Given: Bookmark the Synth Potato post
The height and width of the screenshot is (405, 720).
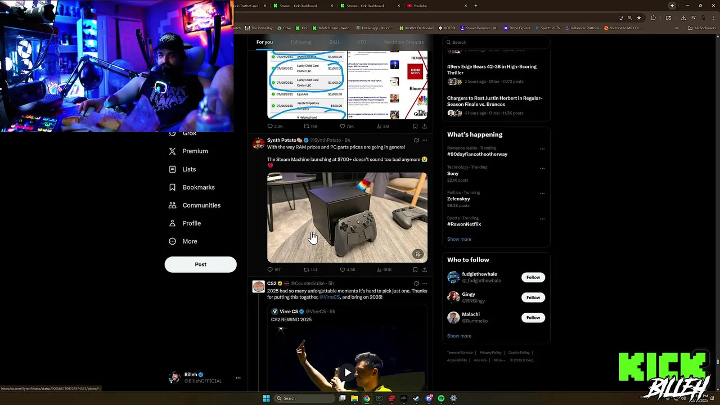Looking at the screenshot, I should 415,270.
